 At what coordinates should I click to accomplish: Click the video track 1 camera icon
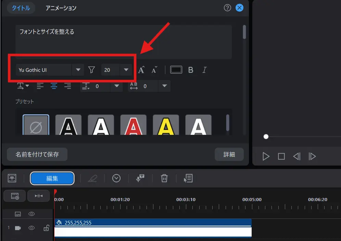point(18,228)
